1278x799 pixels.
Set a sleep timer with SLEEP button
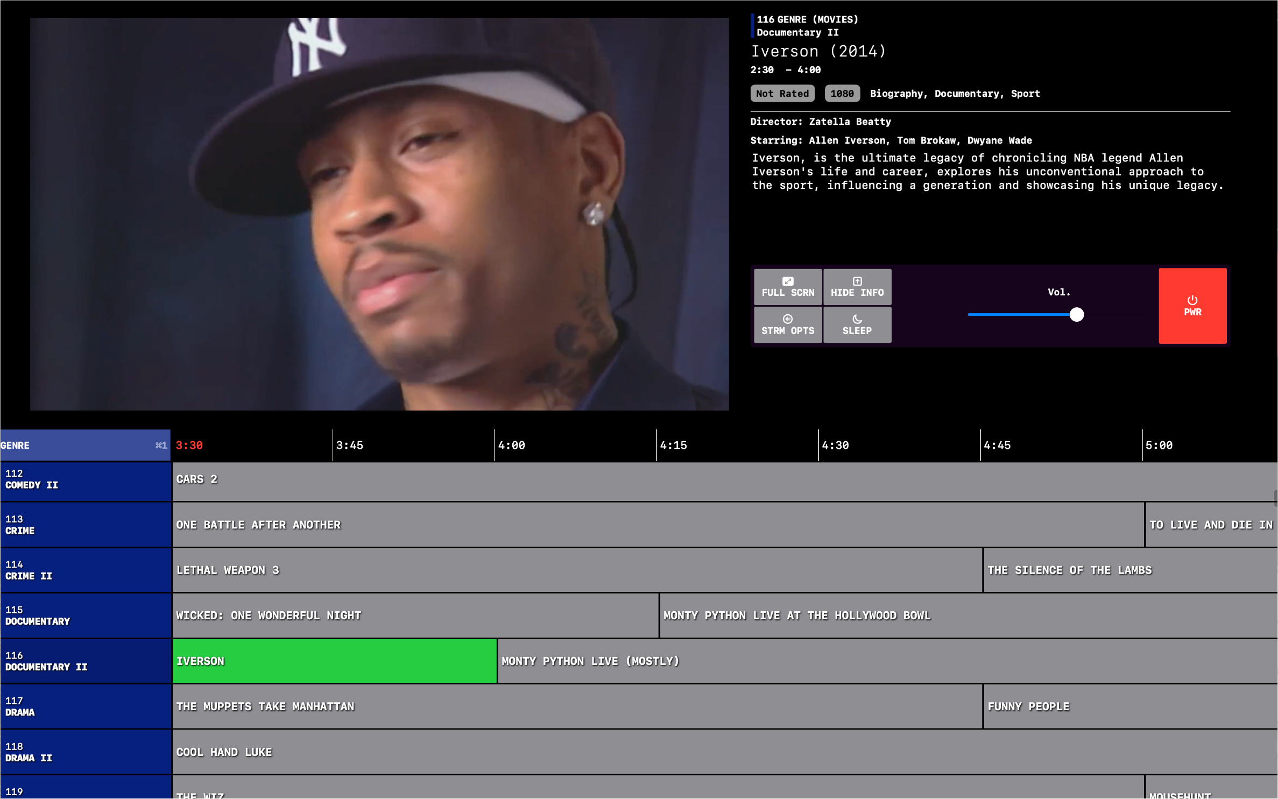coord(857,325)
